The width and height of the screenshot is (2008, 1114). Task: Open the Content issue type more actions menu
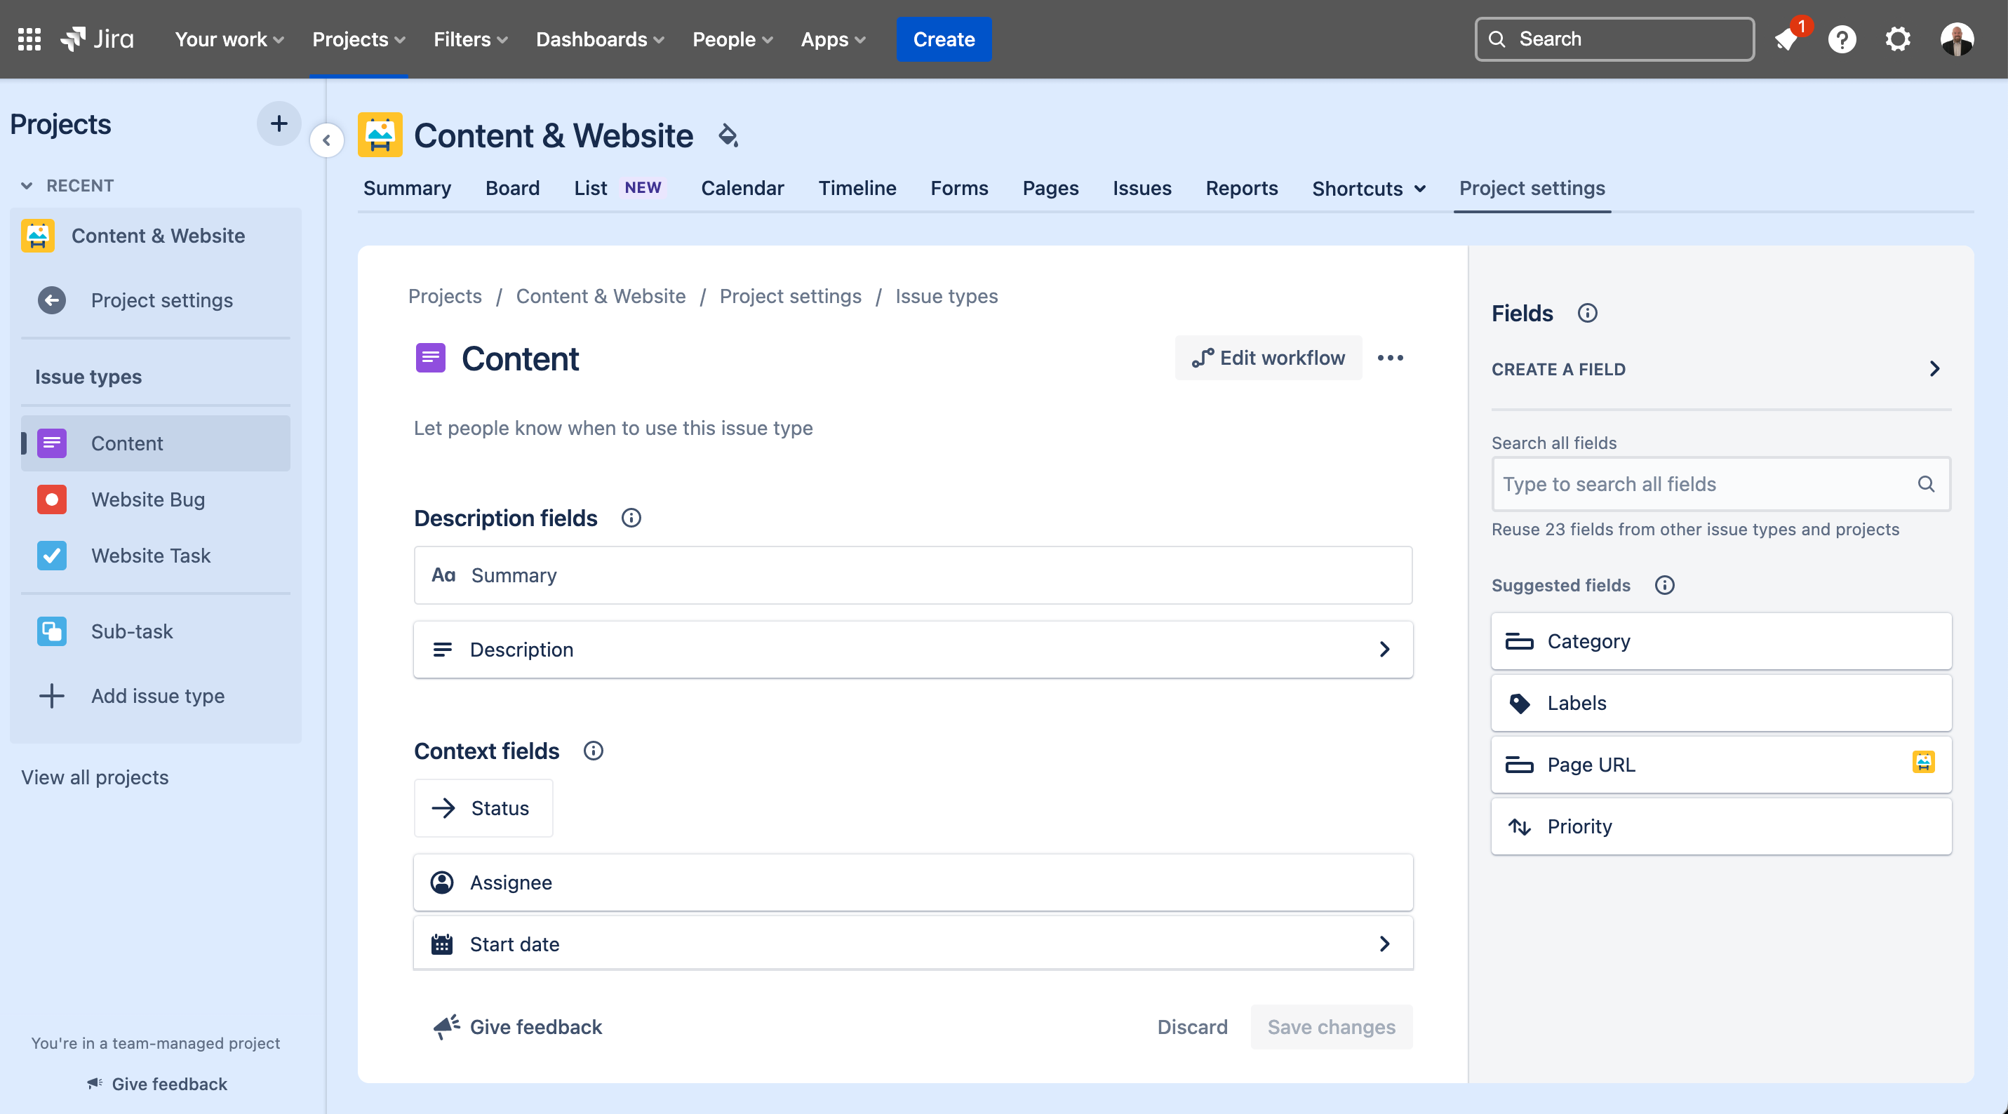(1390, 358)
